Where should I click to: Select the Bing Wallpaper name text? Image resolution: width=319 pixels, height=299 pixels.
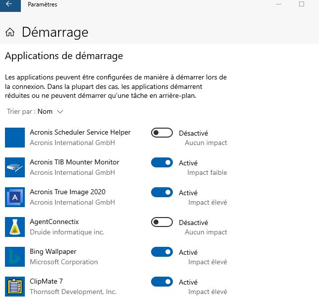click(x=53, y=251)
